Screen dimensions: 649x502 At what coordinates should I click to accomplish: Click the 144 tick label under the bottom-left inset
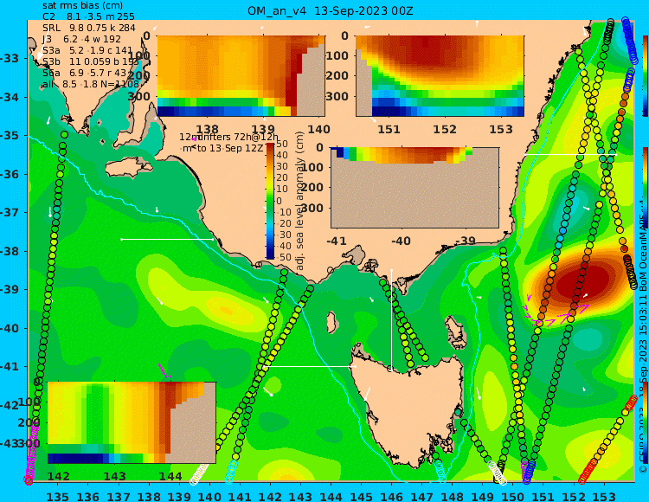(170, 476)
